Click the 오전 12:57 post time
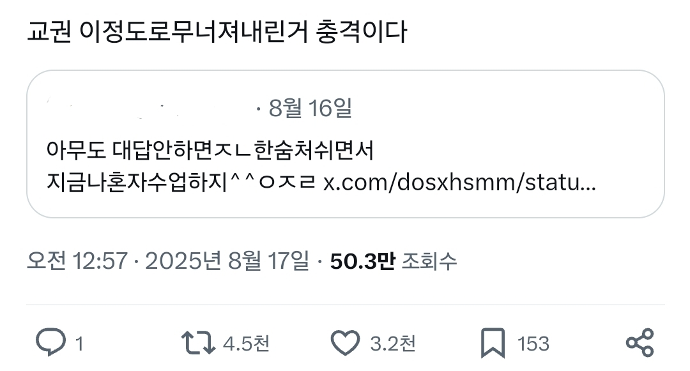The width and height of the screenshot is (690, 371). coord(77,261)
